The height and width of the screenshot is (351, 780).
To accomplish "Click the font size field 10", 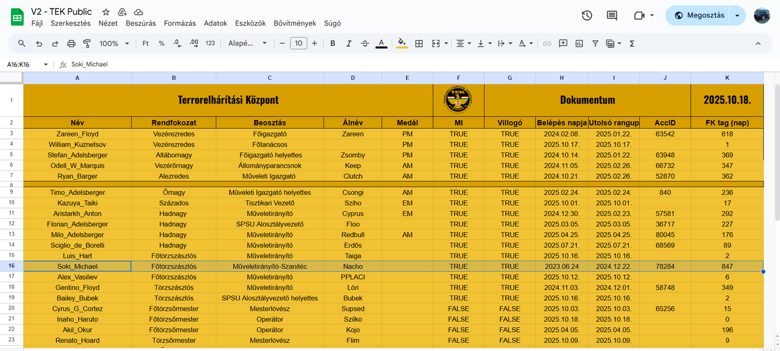I will click(299, 43).
